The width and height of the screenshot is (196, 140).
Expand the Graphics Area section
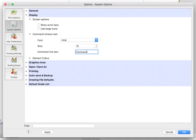point(27,62)
